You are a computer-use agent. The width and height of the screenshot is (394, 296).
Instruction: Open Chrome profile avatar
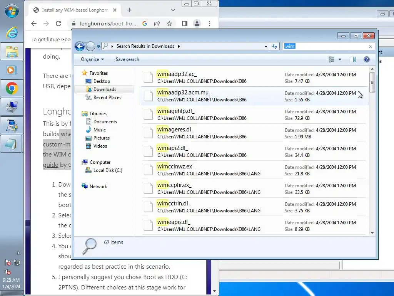(197, 24)
